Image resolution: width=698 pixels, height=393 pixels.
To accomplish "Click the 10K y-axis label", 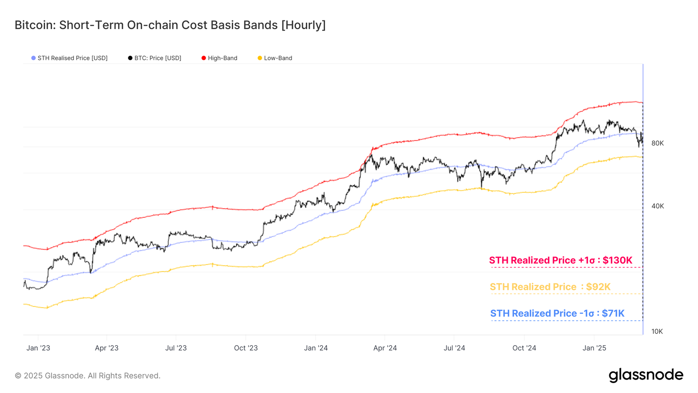I will click(x=657, y=332).
